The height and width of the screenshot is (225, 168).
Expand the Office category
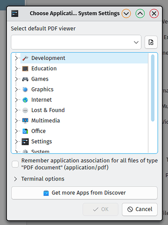pyautogui.click(x=16, y=131)
